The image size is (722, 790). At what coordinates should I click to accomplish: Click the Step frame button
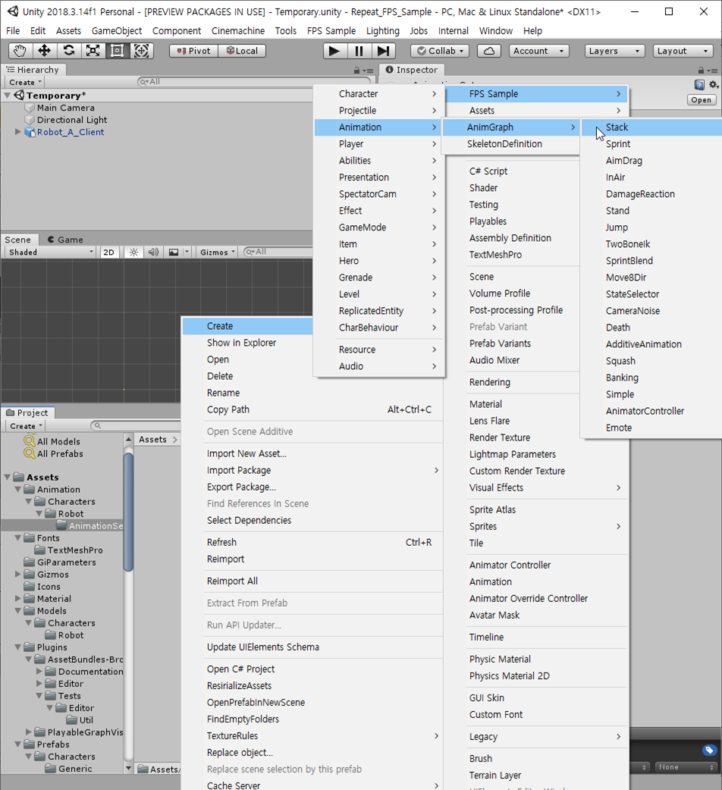[x=384, y=50]
